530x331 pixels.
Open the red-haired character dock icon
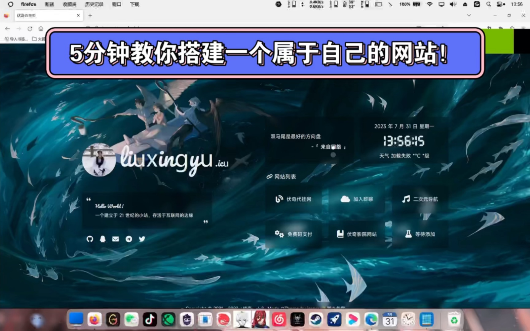pyautogui.click(x=260, y=319)
